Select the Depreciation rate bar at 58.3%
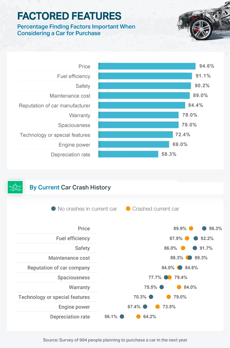 coord(128,154)
